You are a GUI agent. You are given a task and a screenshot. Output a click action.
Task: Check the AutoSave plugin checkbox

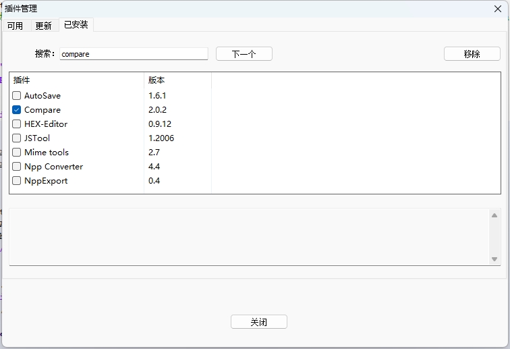point(17,96)
